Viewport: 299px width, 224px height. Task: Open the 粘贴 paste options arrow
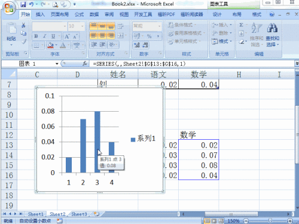11,45
